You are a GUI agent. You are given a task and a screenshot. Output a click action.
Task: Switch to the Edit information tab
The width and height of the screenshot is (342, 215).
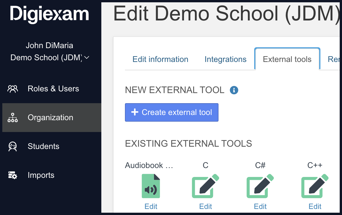(160, 59)
